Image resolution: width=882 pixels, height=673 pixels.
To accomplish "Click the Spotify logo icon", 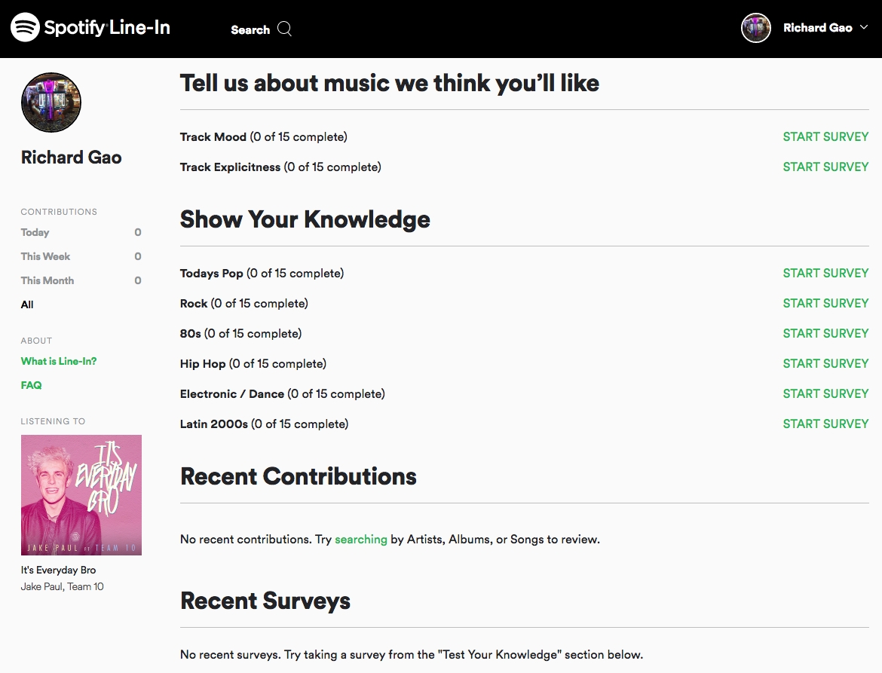I will click(25, 27).
